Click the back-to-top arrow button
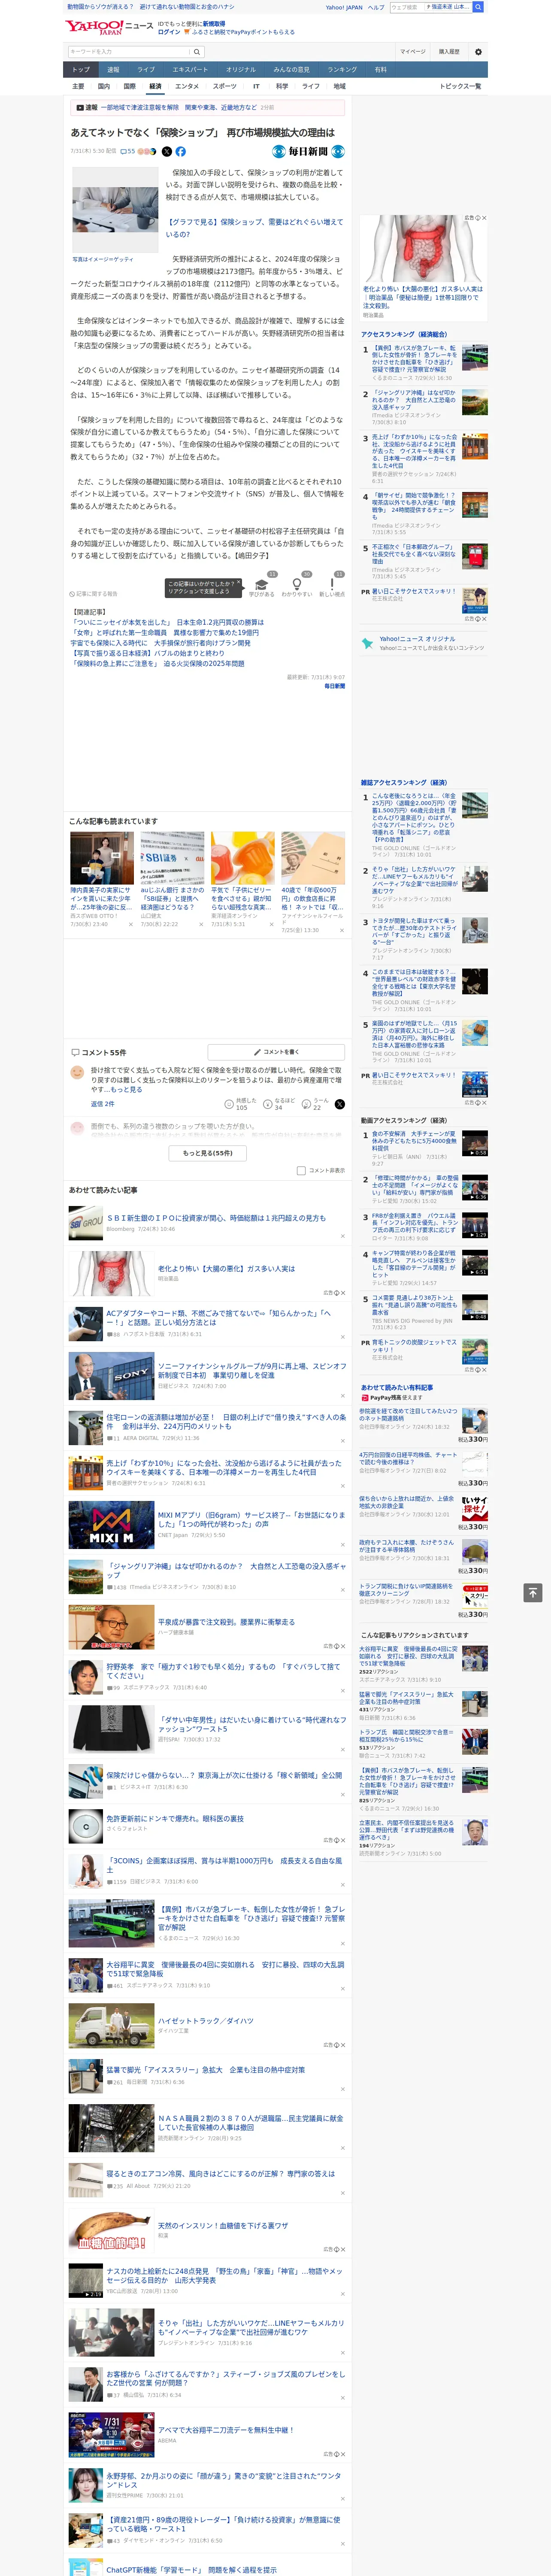Viewport: 551px width, 2576px height. (x=533, y=1593)
